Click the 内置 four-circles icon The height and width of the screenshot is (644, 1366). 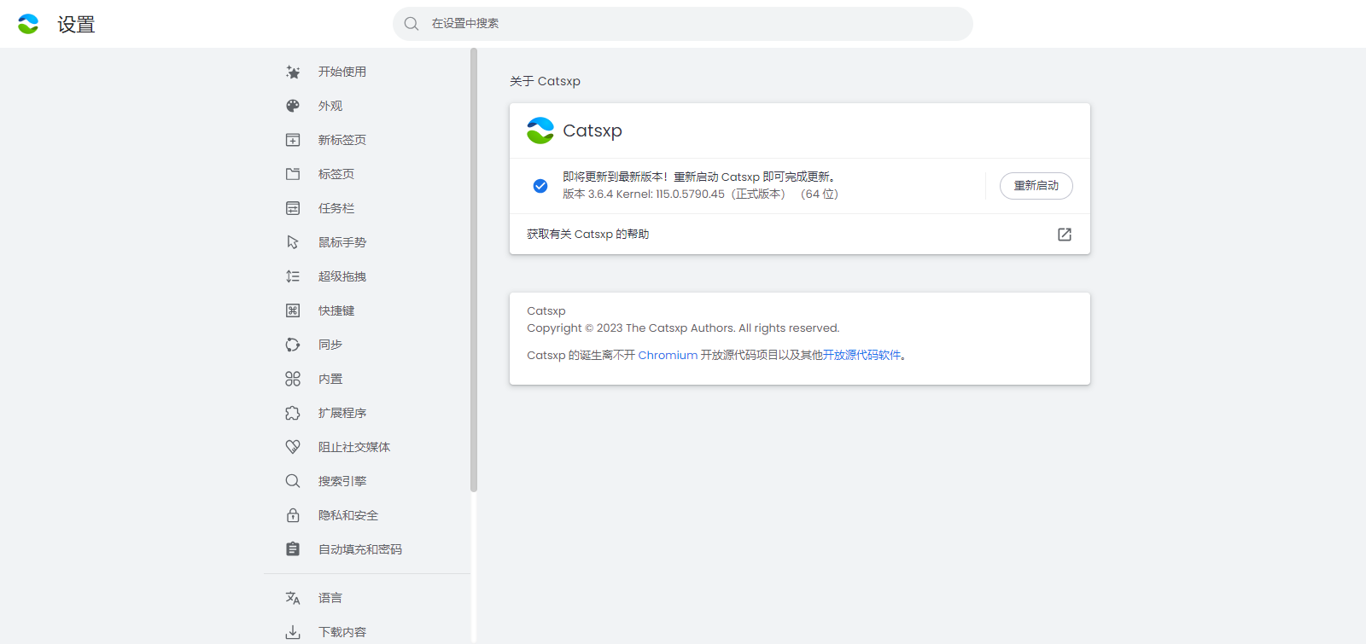point(293,379)
